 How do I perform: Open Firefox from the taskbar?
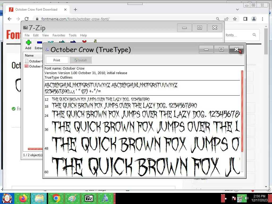coord(23,198)
